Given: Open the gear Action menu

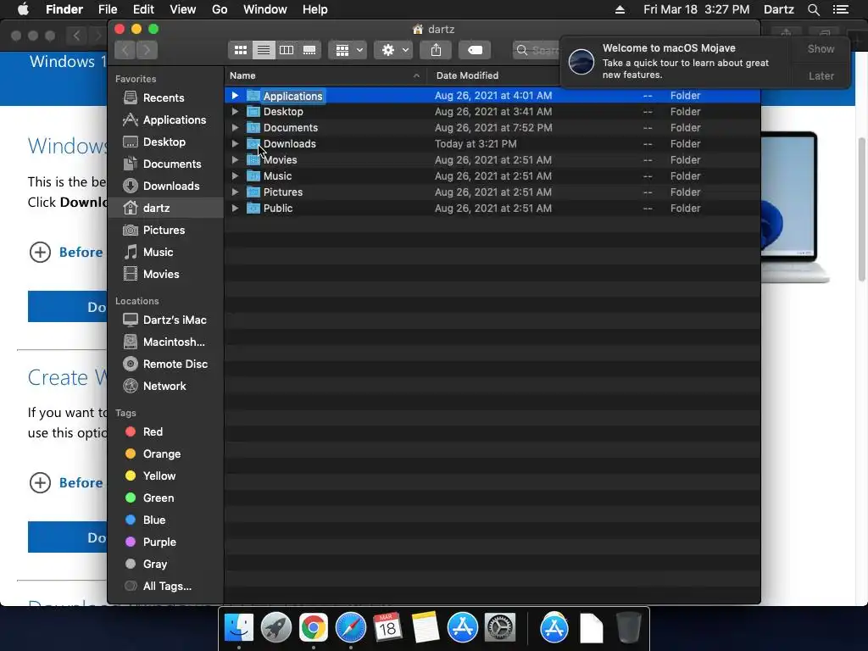Looking at the screenshot, I should point(393,50).
